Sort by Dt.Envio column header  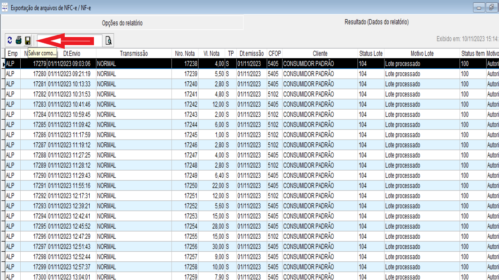tap(72, 54)
